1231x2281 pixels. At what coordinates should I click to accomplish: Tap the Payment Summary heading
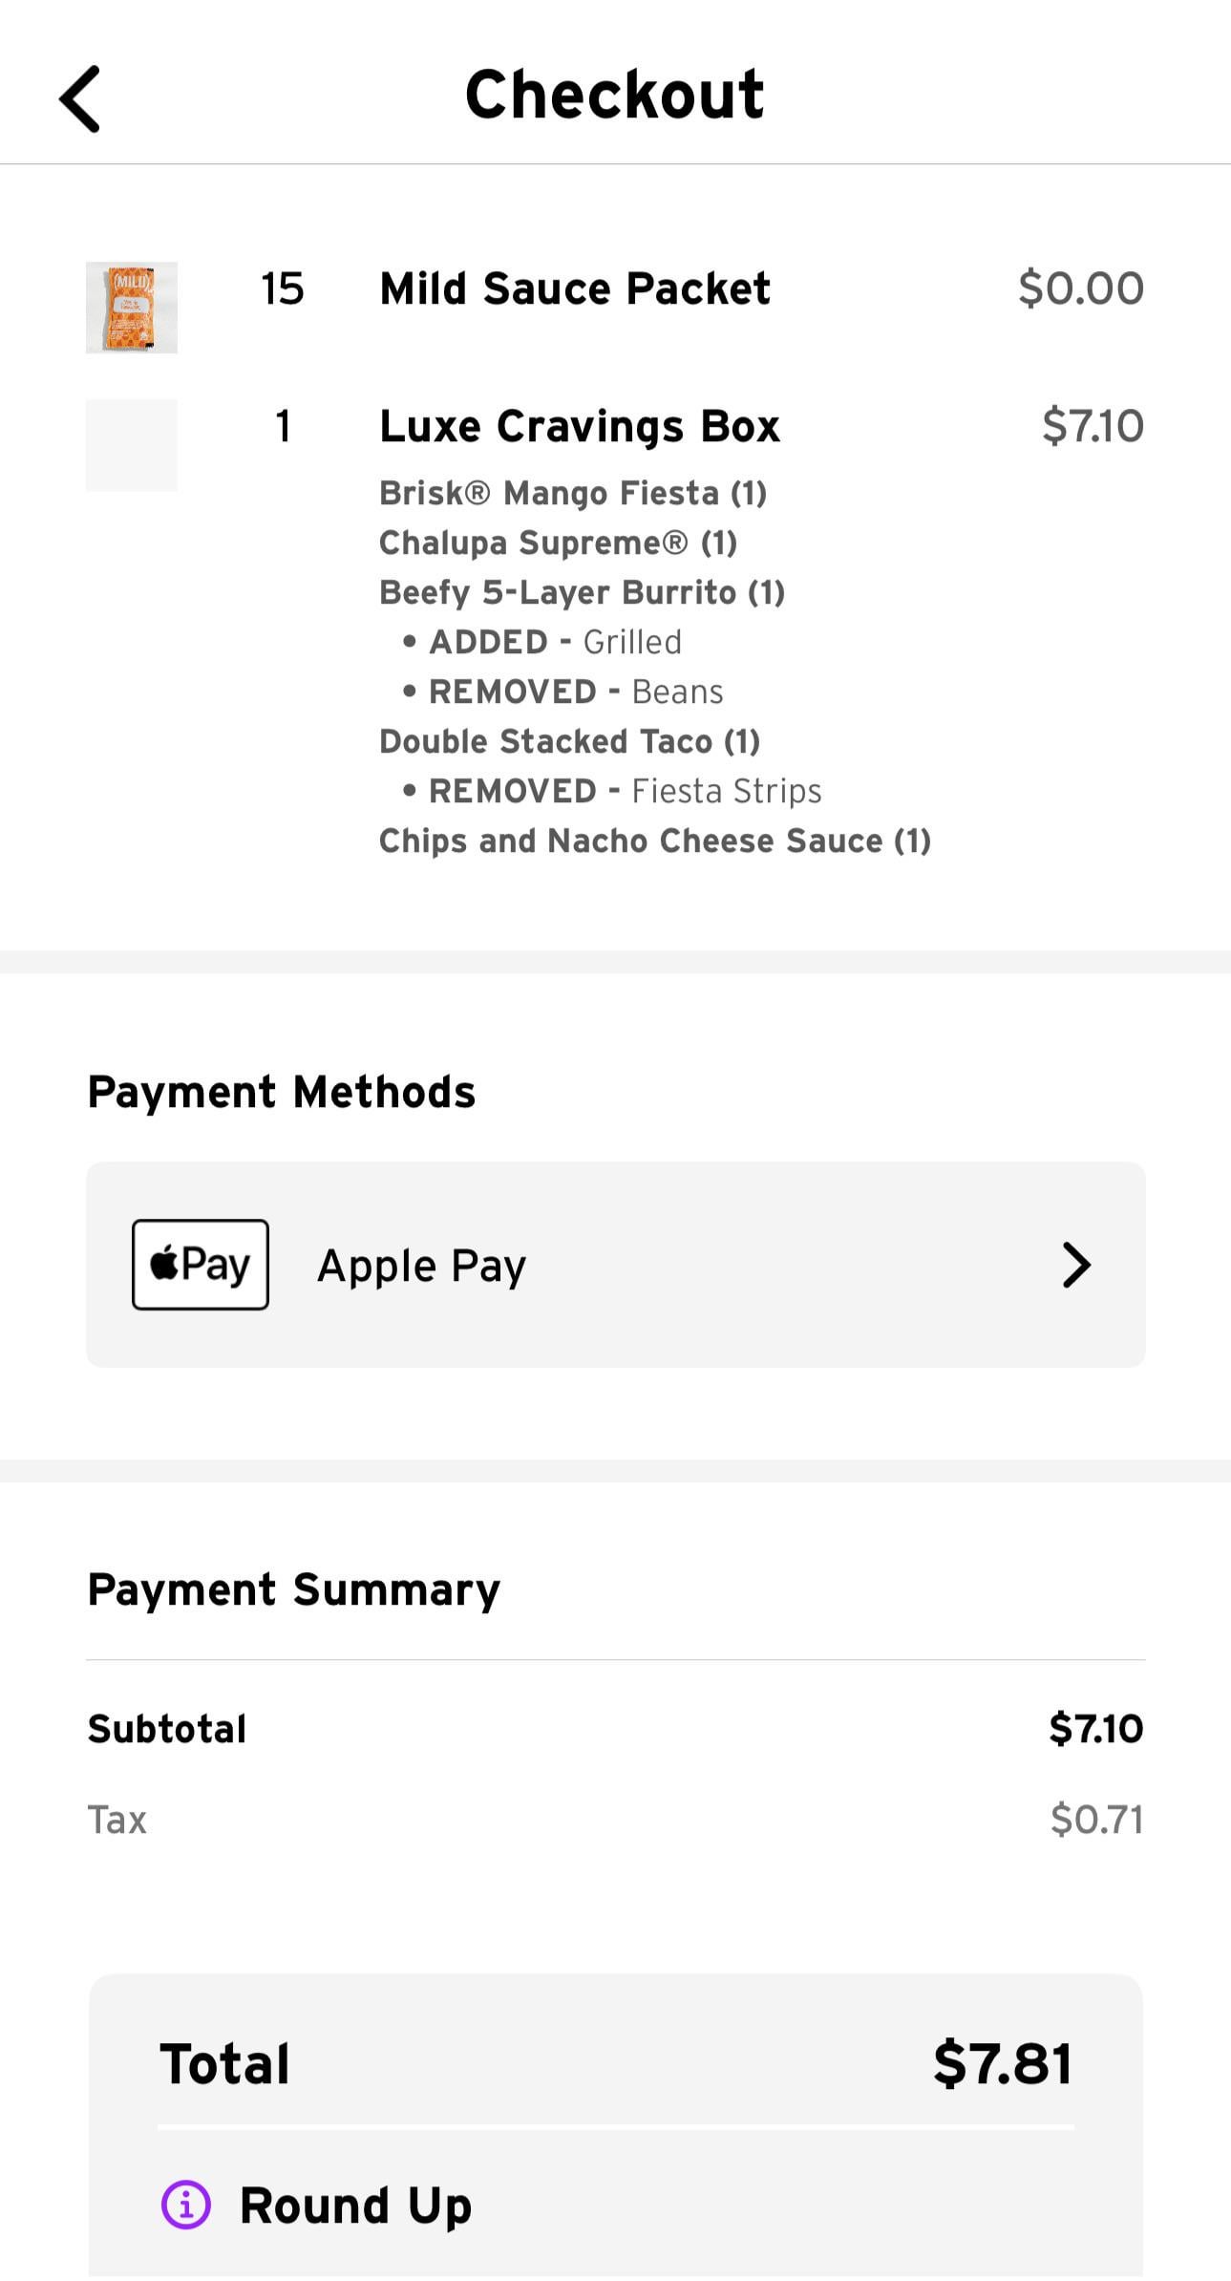click(x=294, y=1590)
